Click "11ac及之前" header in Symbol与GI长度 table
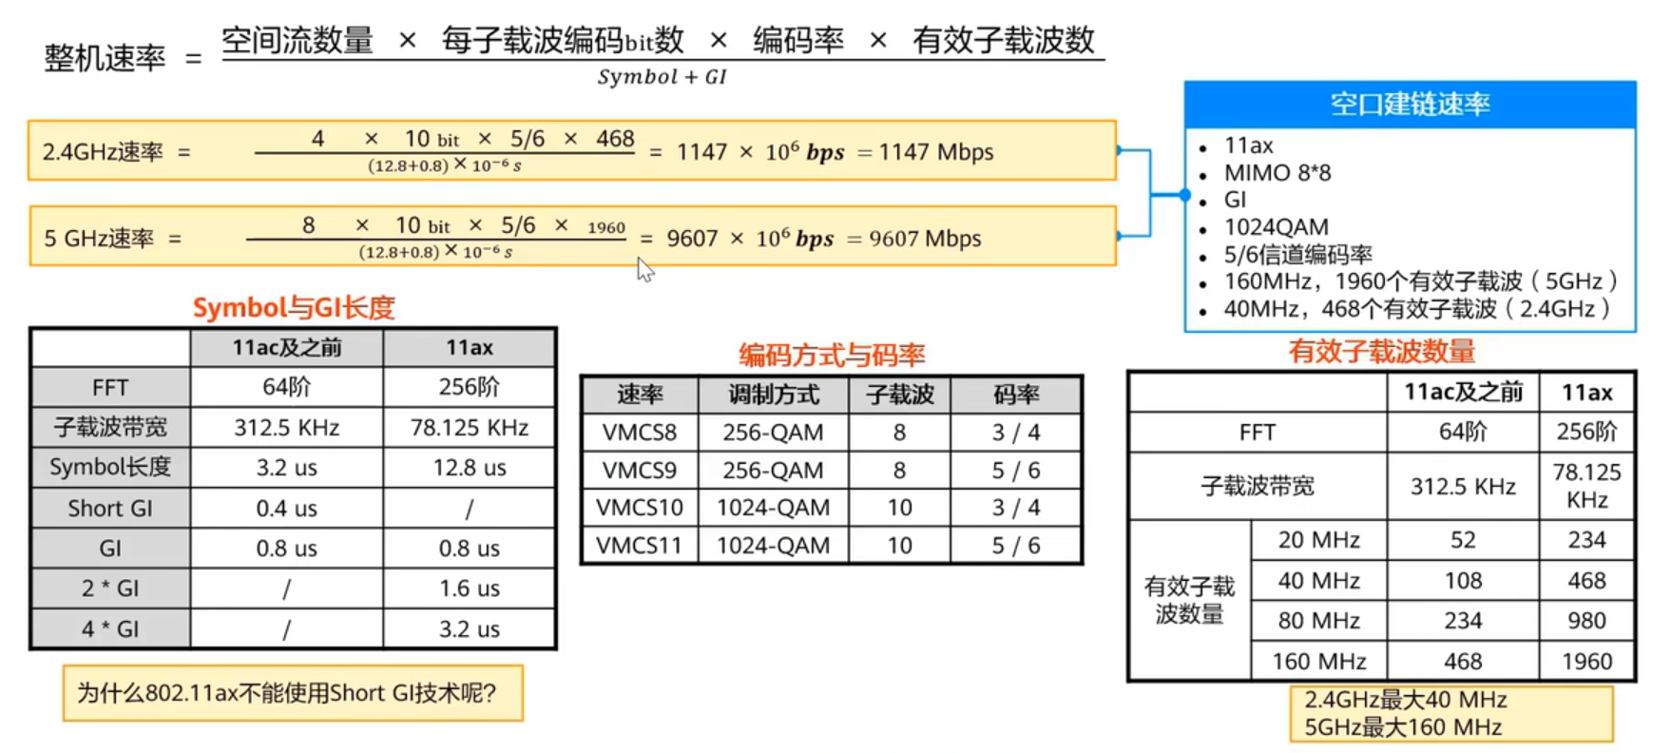1671x753 pixels. 287,348
